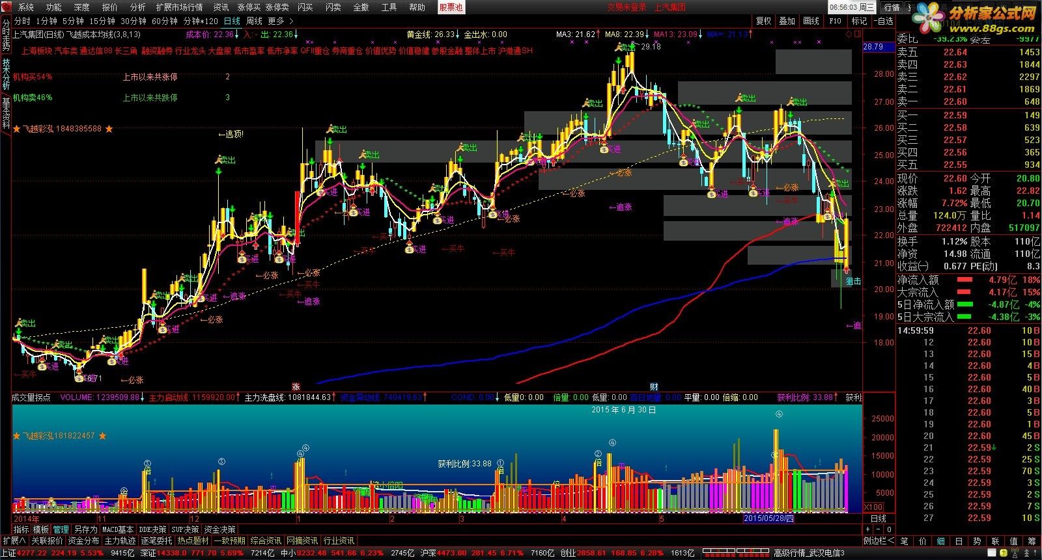Select the DDE决策 indicator template
Viewport: 1042px width, 560px height.
[153, 529]
